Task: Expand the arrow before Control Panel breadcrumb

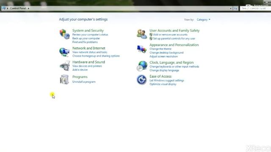Action: point(8,8)
